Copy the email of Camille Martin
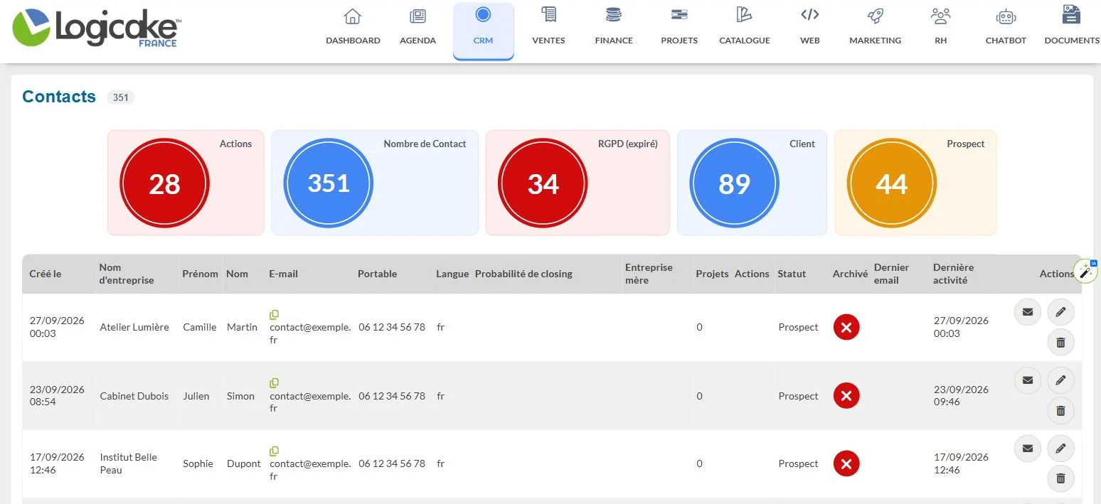Viewport: 1101px width, 504px height. click(x=274, y=314)
